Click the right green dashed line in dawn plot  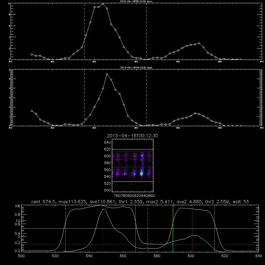click(146, 31)
